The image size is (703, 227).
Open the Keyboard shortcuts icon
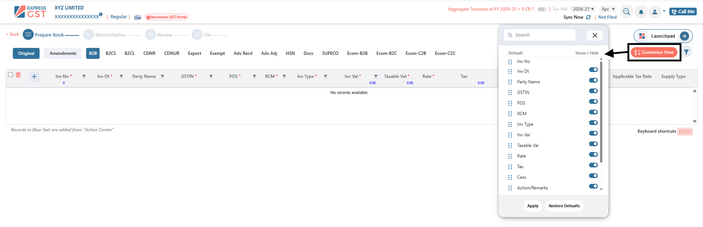685,132
